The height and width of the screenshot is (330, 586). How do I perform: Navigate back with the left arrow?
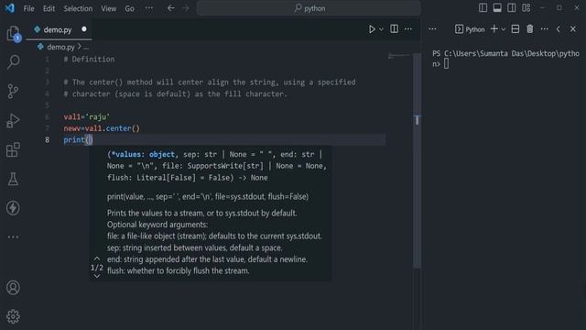tap(171, 8)
